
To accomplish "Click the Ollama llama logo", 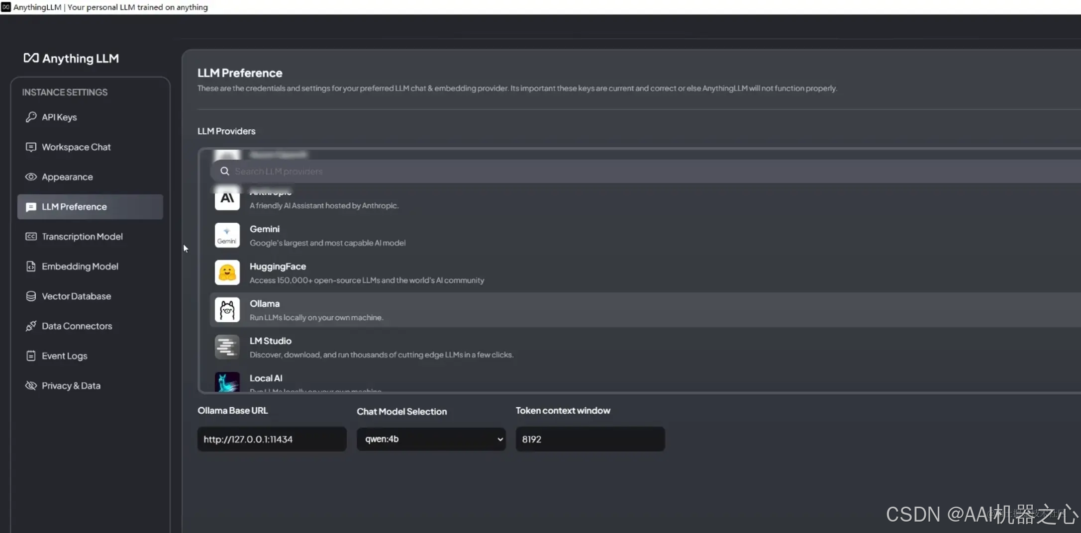I will (x=227, y=310).
